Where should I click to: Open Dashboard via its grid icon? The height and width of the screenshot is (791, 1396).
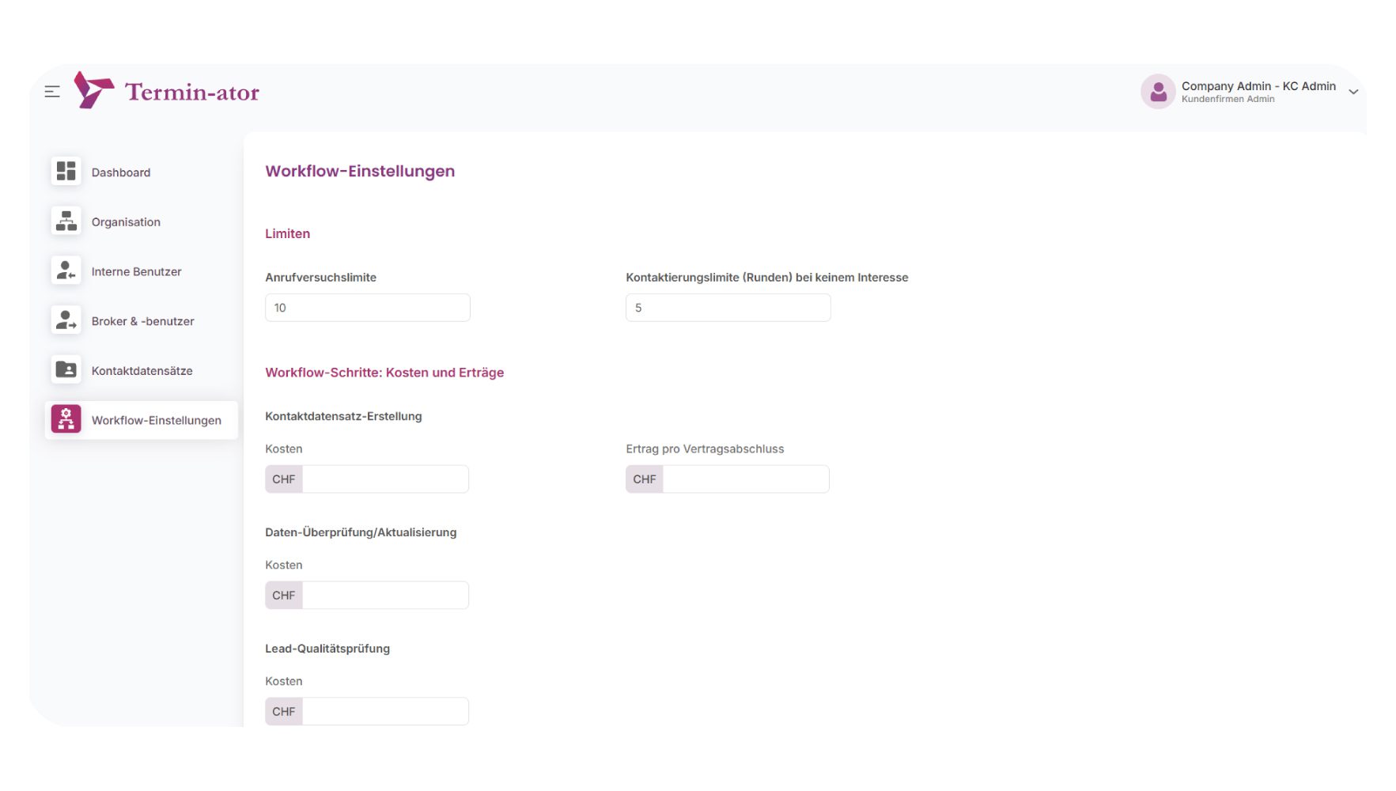click(x=66, y=172)
